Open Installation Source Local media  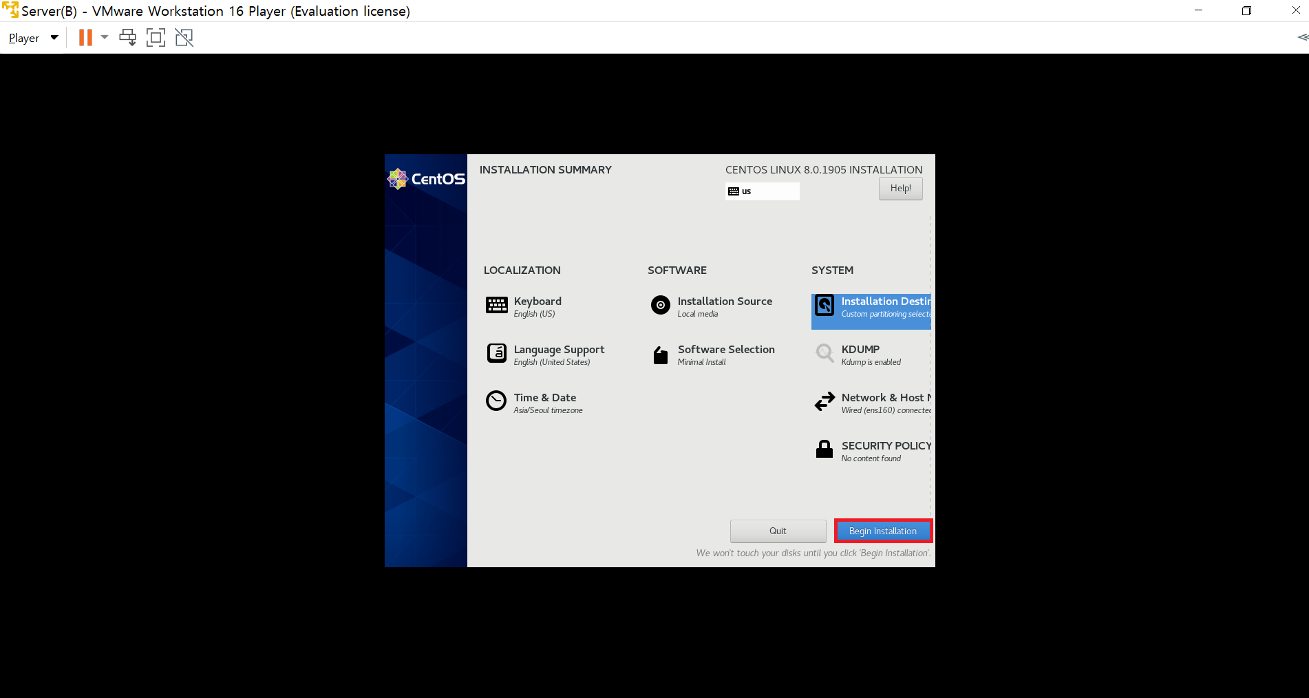tap(725, 307)
